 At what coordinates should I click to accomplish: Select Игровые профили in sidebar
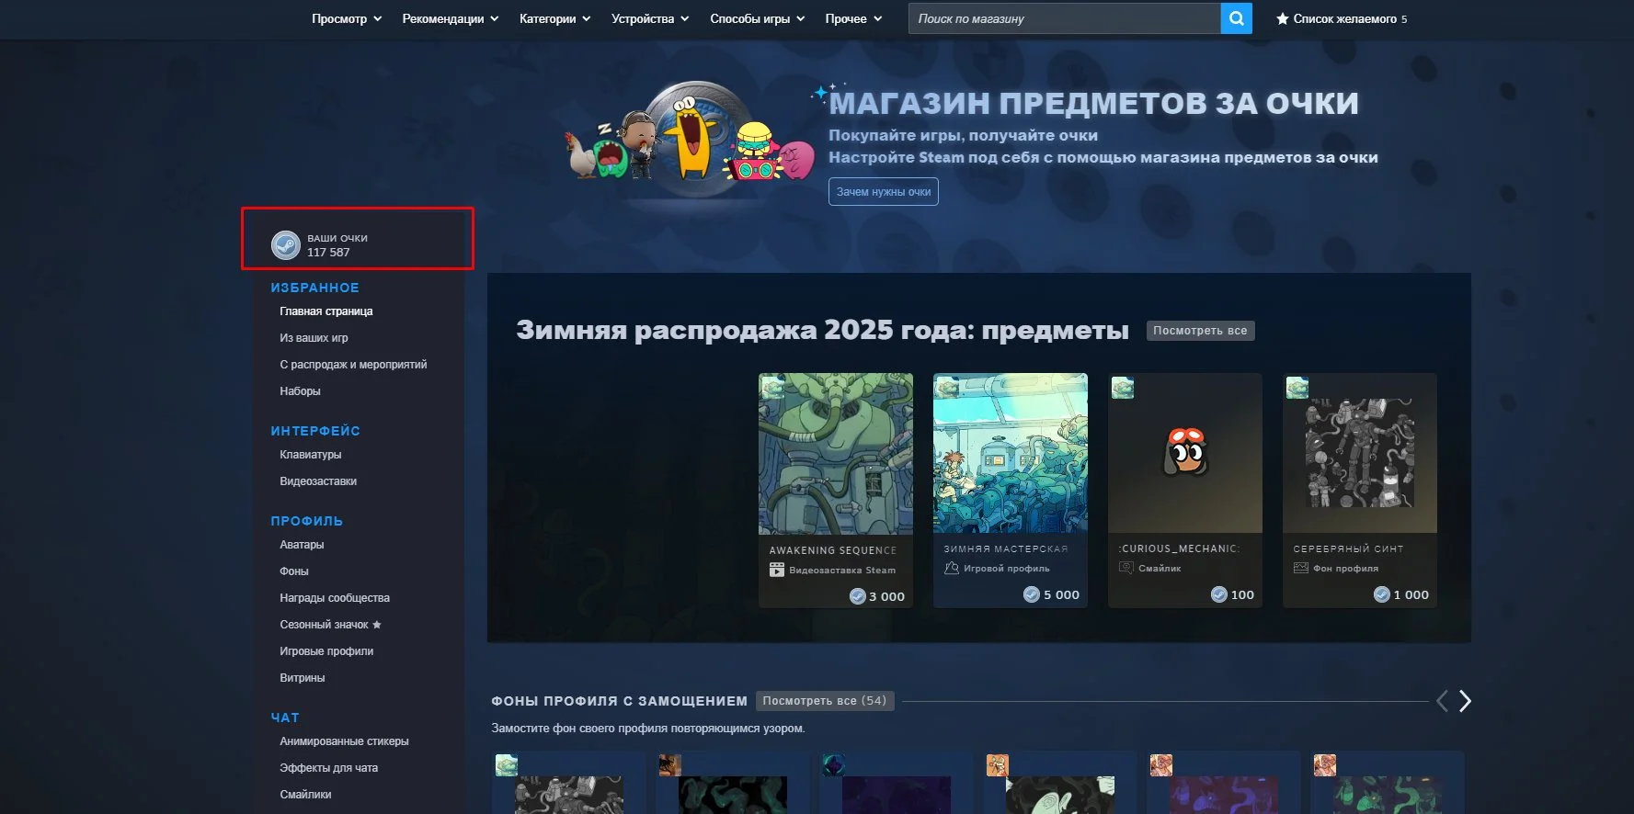point(326,651)
